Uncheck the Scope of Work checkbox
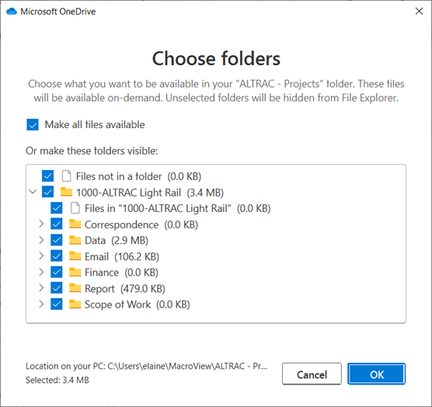The height and width of the screenshot is (407, 432). click(x=57, y=304)
